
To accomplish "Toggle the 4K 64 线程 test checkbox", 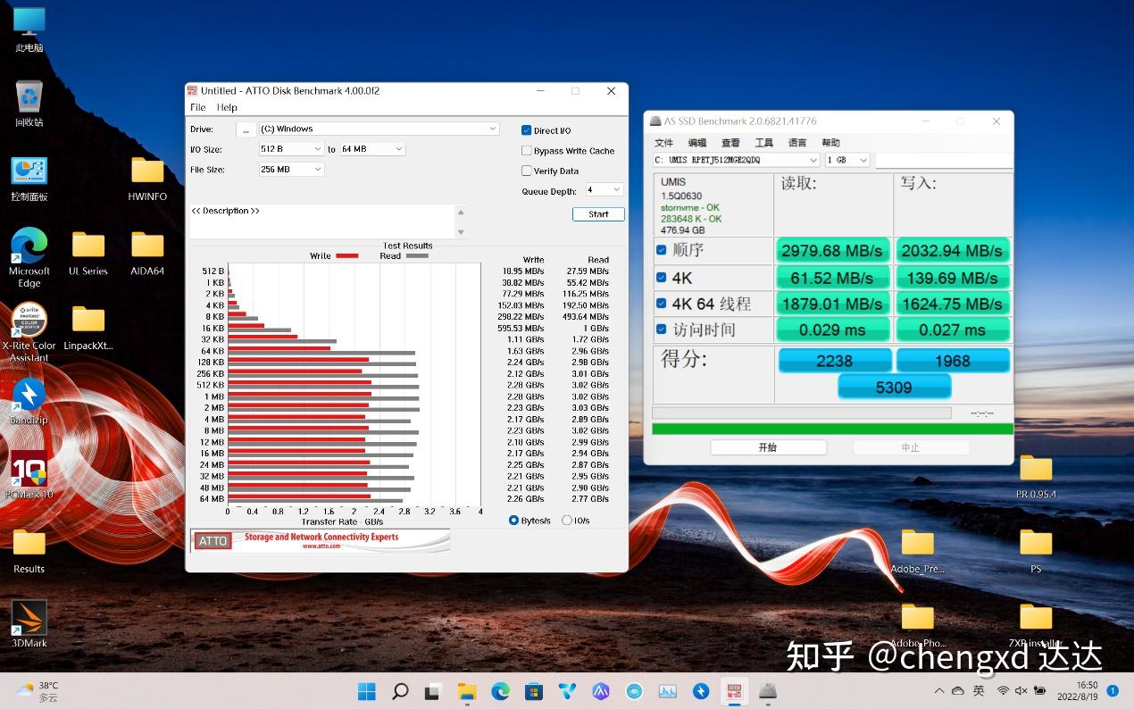I will (662, 304).
